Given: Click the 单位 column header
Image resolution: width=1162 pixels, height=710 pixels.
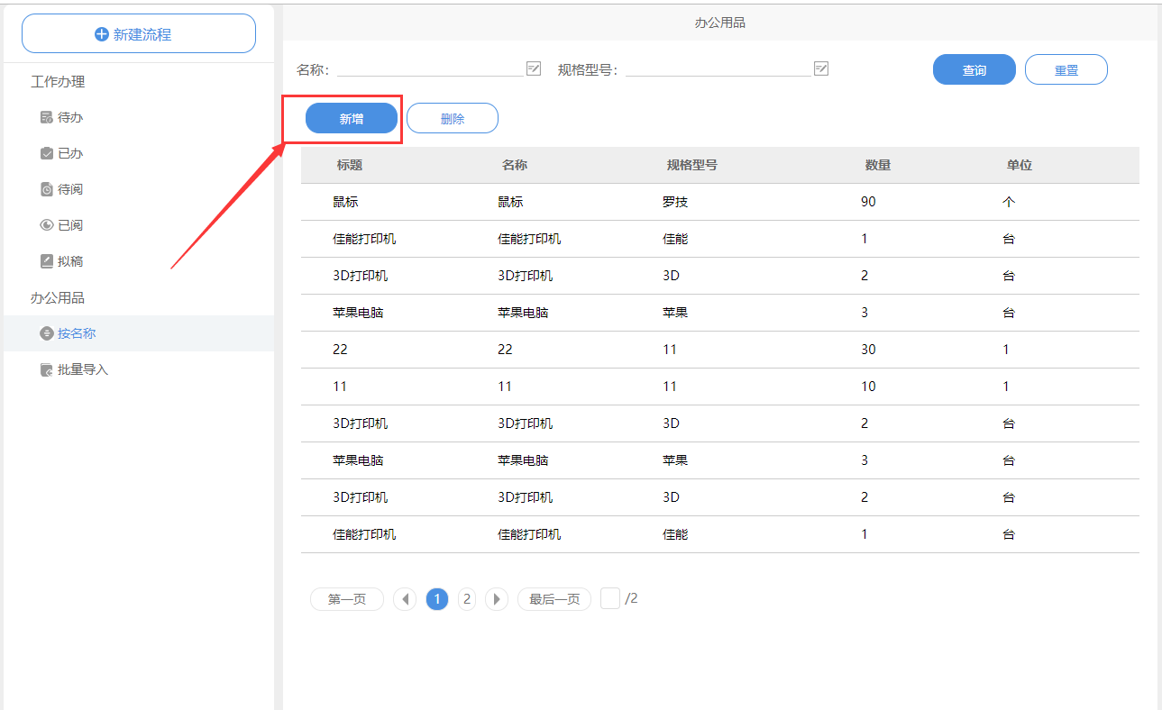Looking at the screenshot, I should click(1020, 166).
